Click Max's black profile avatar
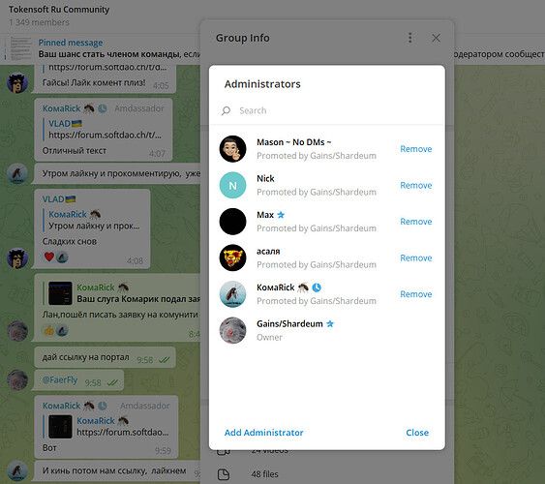545x484 pixels. (232, 222)
